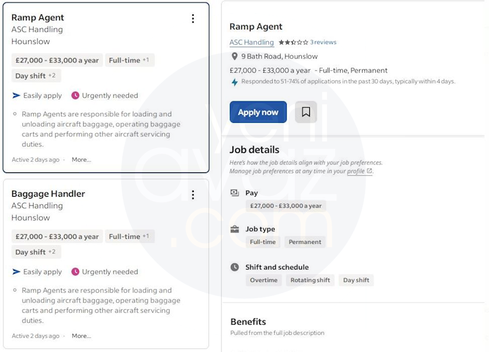The width and height of the screenshot is (489, 352).
Task: Click Urgently needed icon on Ramp Agent card
Action: coord(75,95)
